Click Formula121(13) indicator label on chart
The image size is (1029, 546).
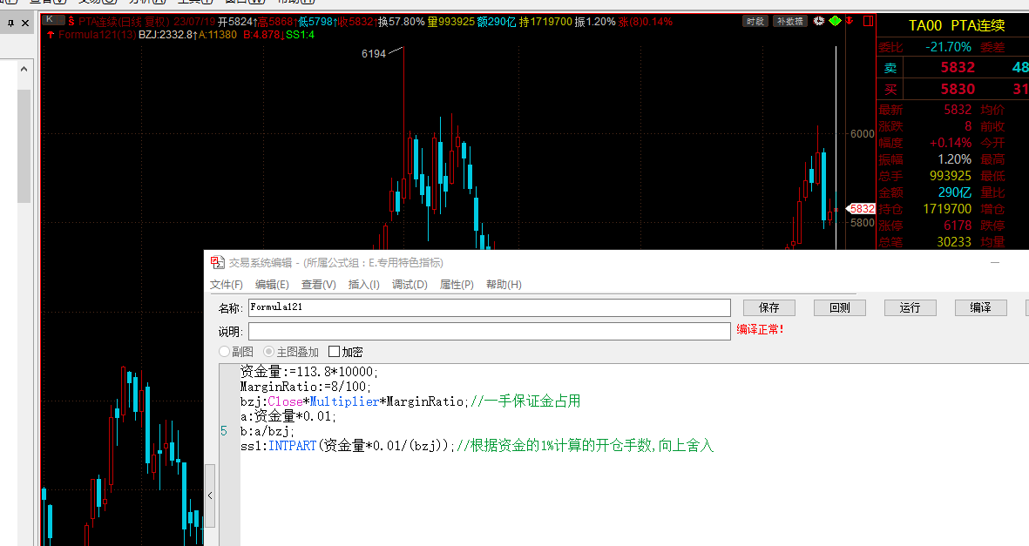click(x=97, y=35)
